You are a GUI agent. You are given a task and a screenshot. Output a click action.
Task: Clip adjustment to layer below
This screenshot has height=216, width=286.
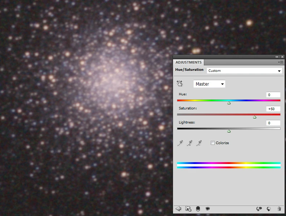tap(198, 209)
